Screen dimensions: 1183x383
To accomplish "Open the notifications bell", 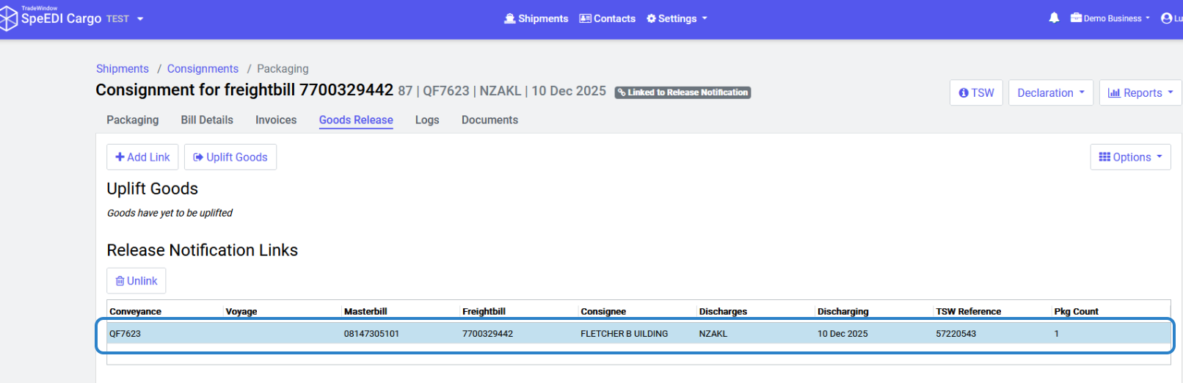I will pyautogui.click(x=1054, y=18).
